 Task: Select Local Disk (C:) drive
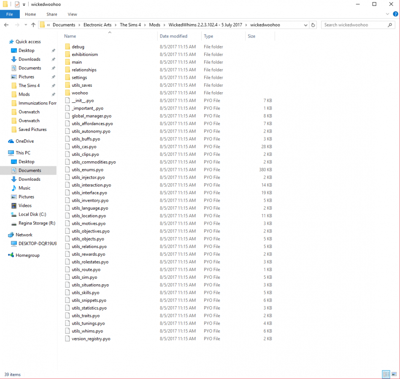point(32,214)
